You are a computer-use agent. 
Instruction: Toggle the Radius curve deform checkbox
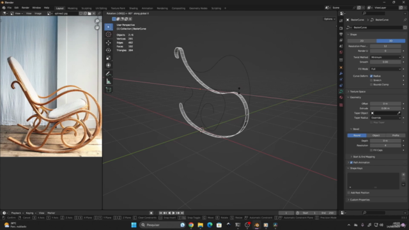click(x=371, y=76)
